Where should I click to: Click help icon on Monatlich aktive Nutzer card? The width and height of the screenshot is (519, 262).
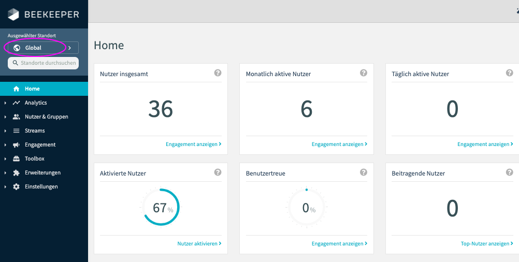pyautogui.click(x=364, y=73)
